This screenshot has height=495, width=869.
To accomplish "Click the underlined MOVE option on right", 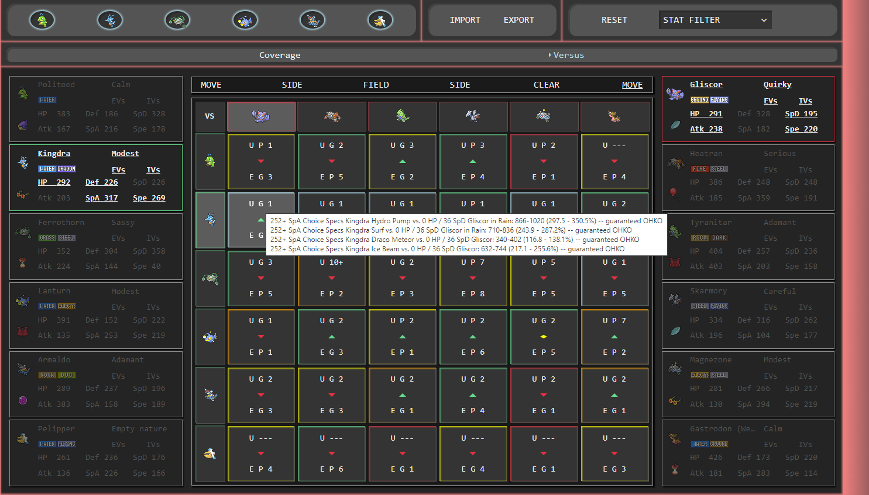I will click(x=632, y=85).
